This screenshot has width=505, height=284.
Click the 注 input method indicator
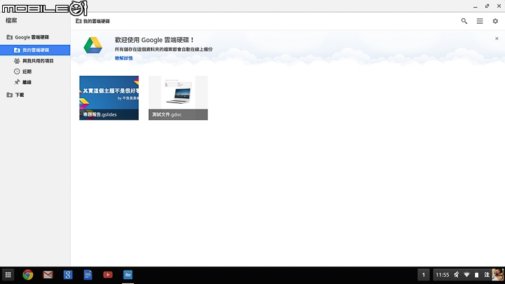[x=487, y=275]
